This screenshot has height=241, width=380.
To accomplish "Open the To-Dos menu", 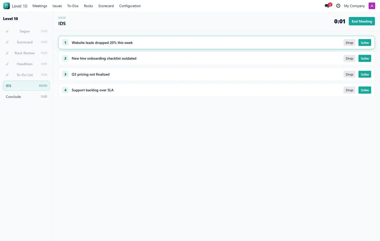I will (x=73, y=6).
